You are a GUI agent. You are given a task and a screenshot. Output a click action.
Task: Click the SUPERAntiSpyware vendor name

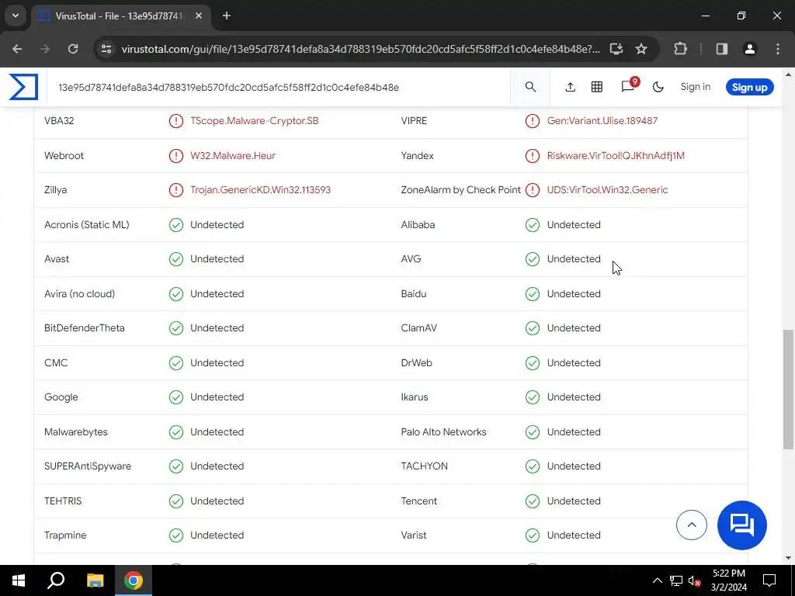click(88, 466)
